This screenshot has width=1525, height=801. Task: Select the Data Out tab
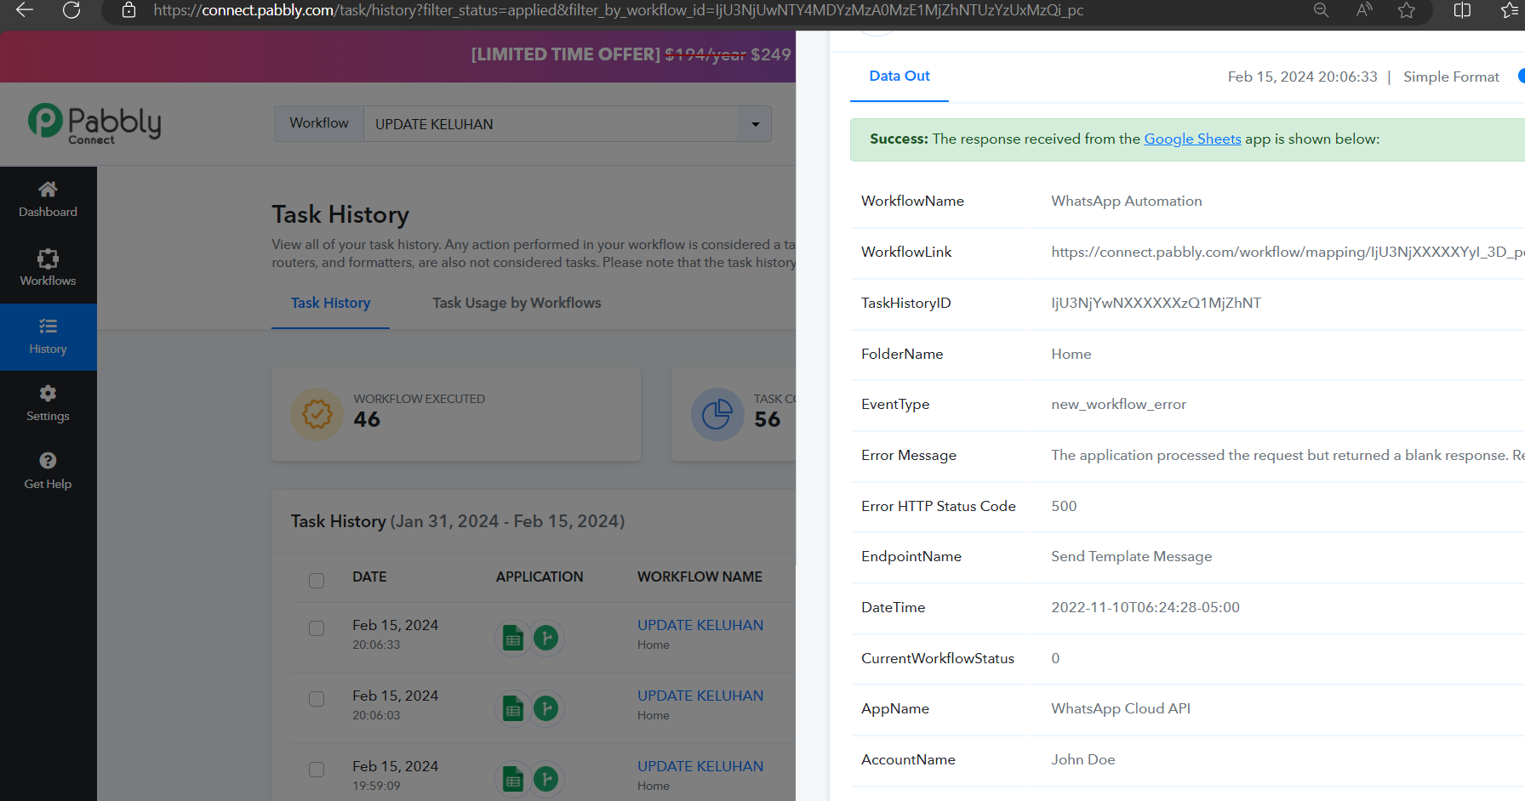(x=900, y=76)
